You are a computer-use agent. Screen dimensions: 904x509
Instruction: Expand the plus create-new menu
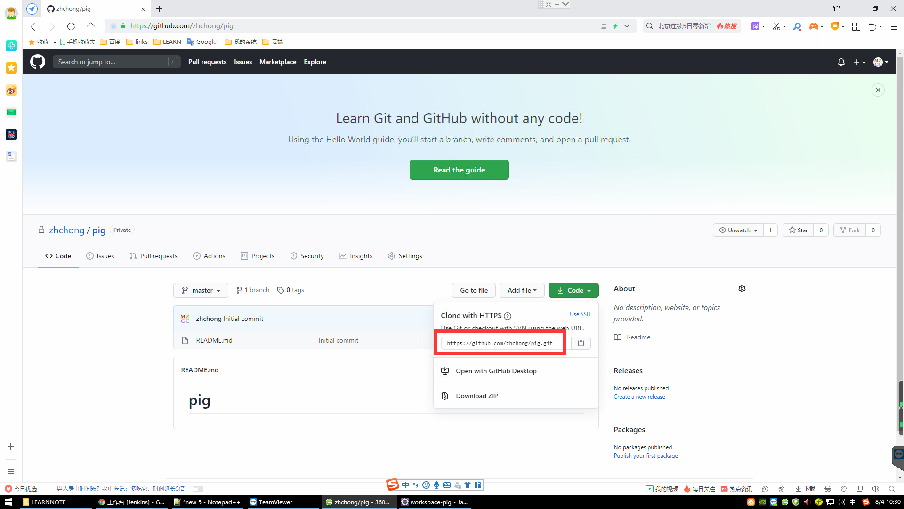click(859, 62)
